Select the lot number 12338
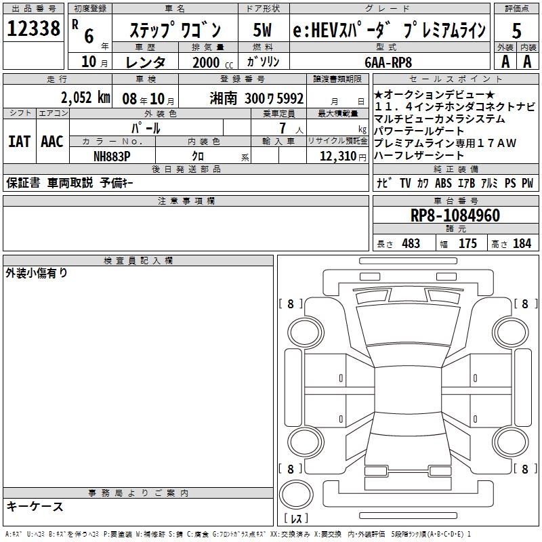This screenshot has width=542, height=542. coord(33,28)
